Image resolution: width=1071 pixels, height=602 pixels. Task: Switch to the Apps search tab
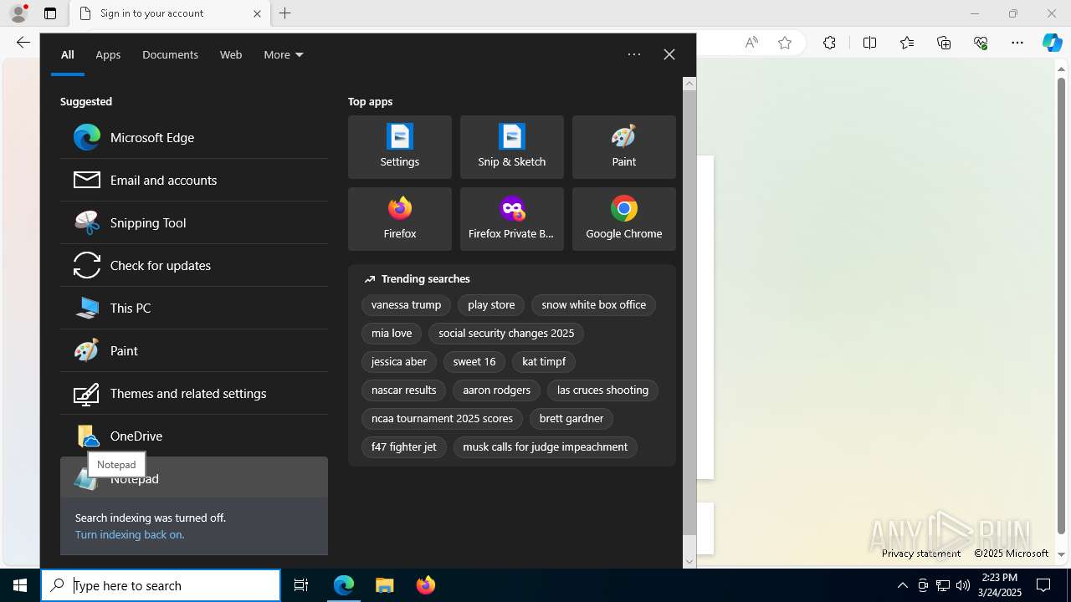pos(108,54)
